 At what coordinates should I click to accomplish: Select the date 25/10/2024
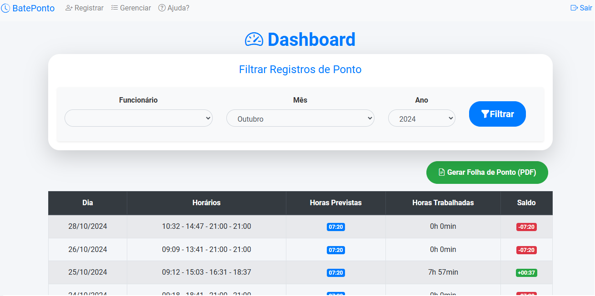88,272
